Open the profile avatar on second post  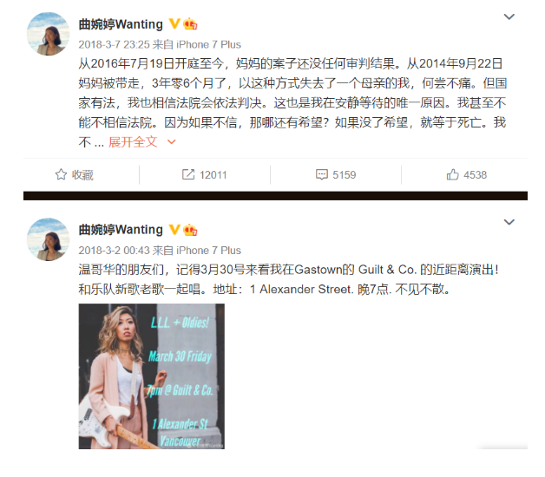(x=48, y=239)
